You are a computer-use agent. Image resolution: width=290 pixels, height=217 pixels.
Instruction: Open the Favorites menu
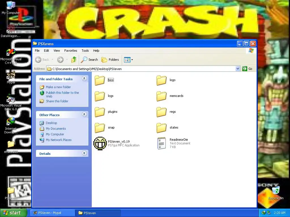[x=71, y=51]
